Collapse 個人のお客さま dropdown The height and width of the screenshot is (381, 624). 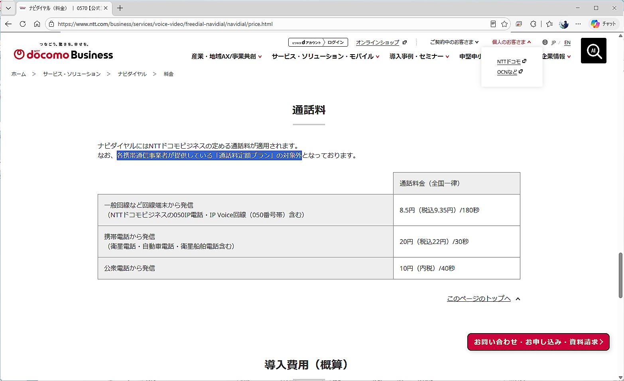click(x=512, y=42)
